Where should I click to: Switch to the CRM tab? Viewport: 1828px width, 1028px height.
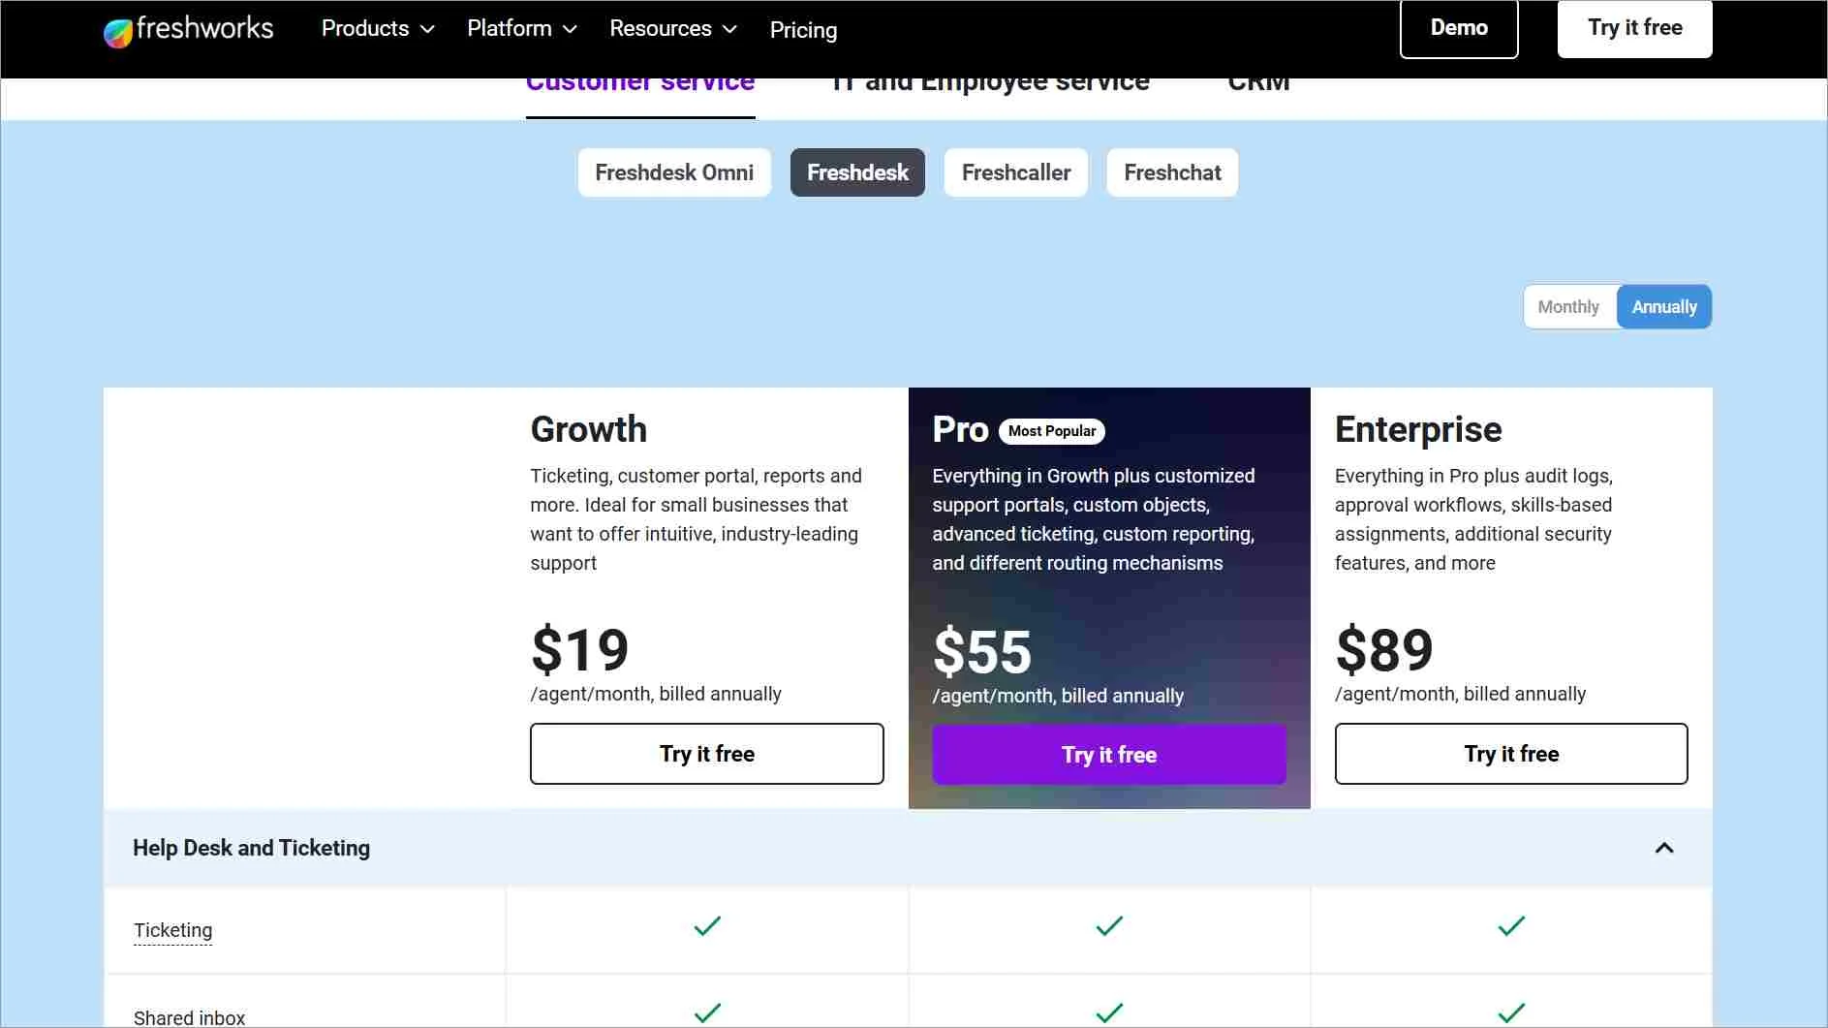[x=1257, y=82]
